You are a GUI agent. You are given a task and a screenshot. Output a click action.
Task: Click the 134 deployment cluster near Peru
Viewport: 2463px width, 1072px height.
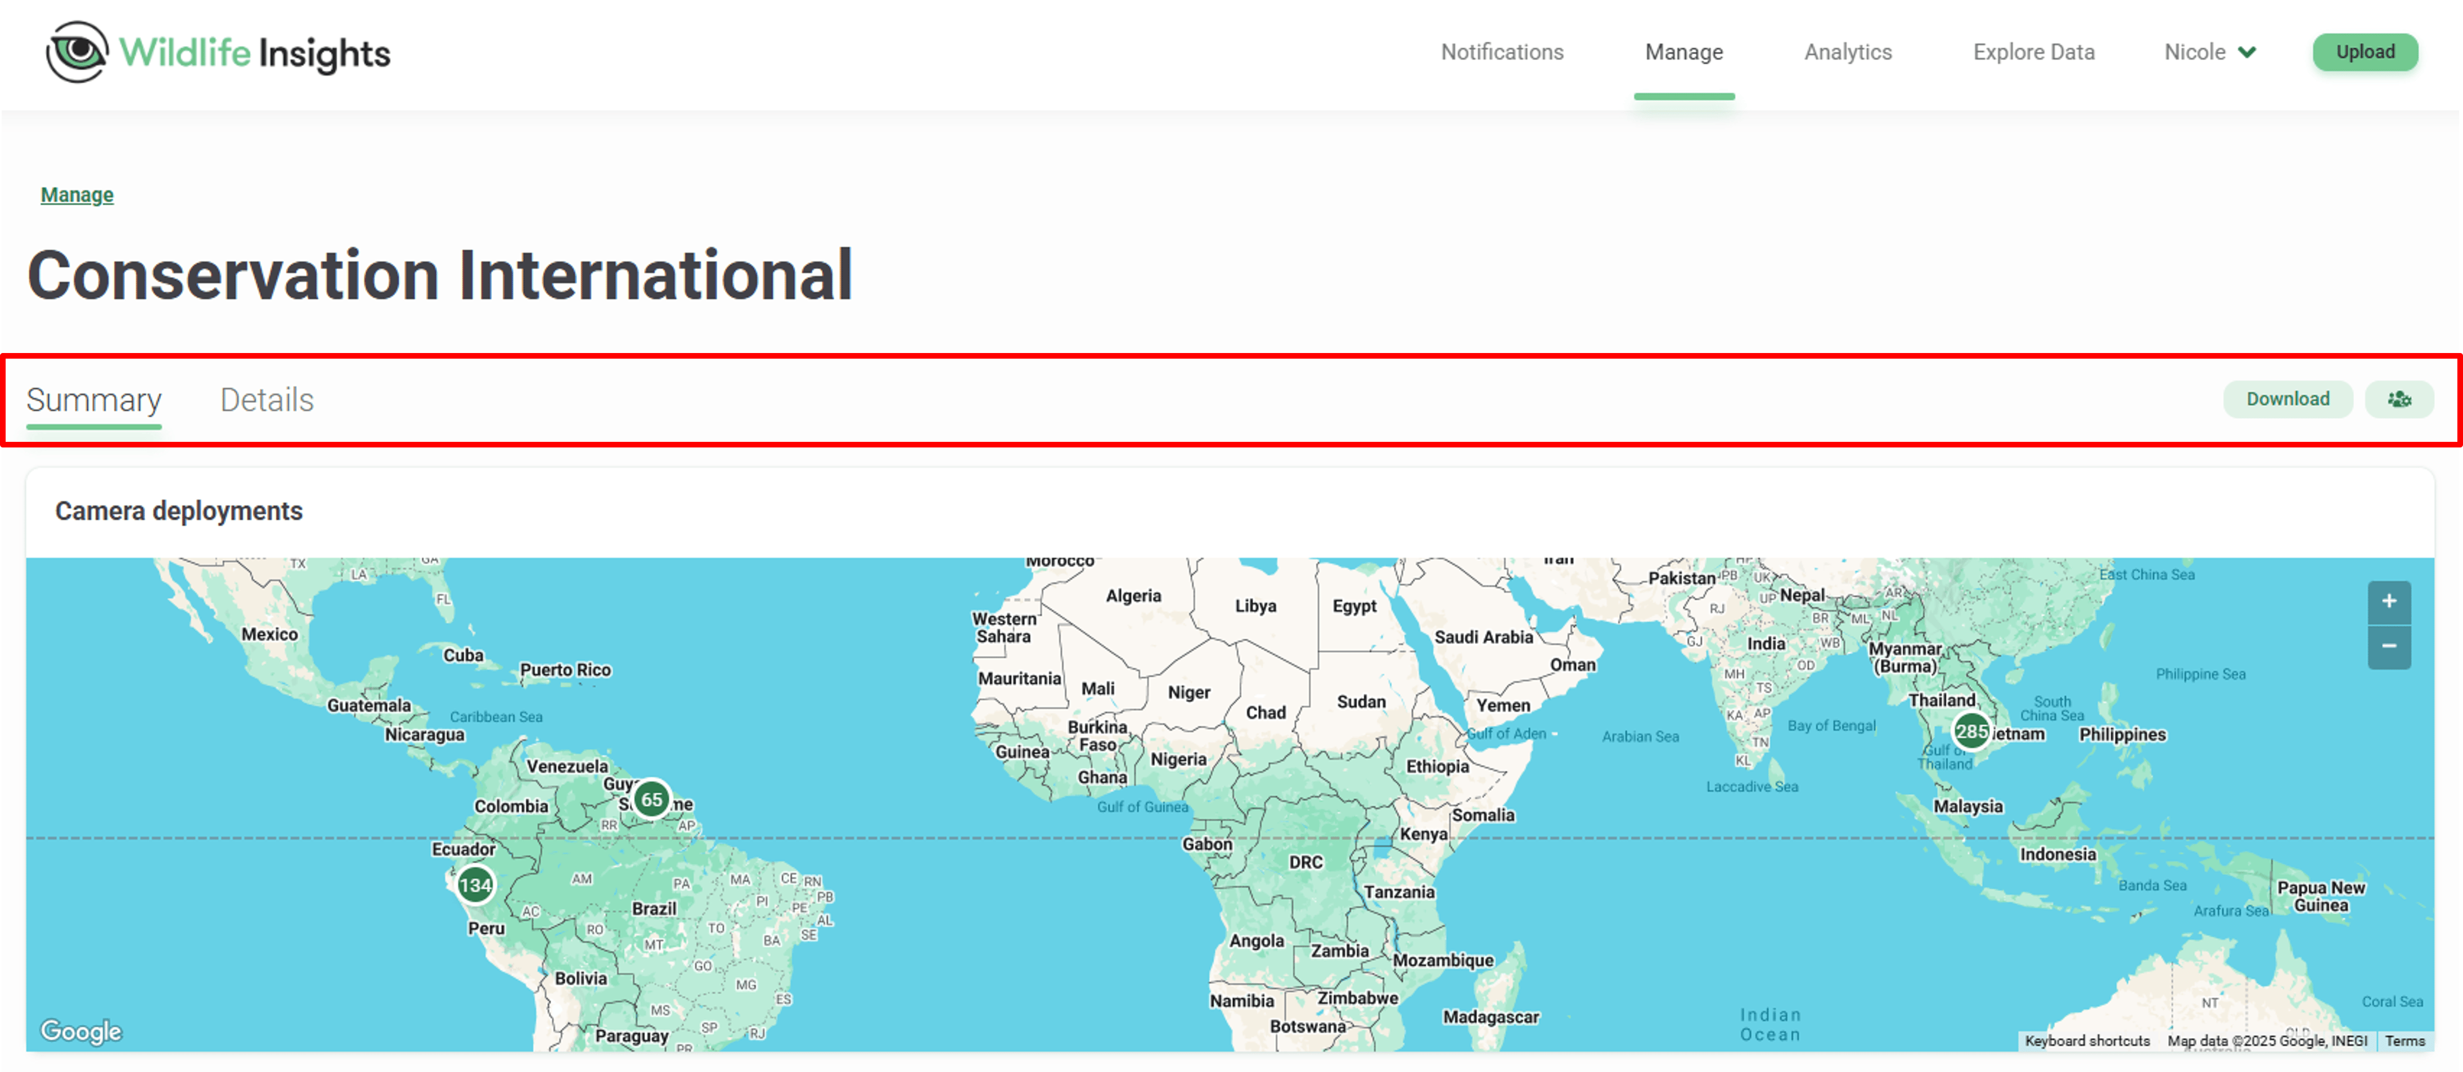475,886
